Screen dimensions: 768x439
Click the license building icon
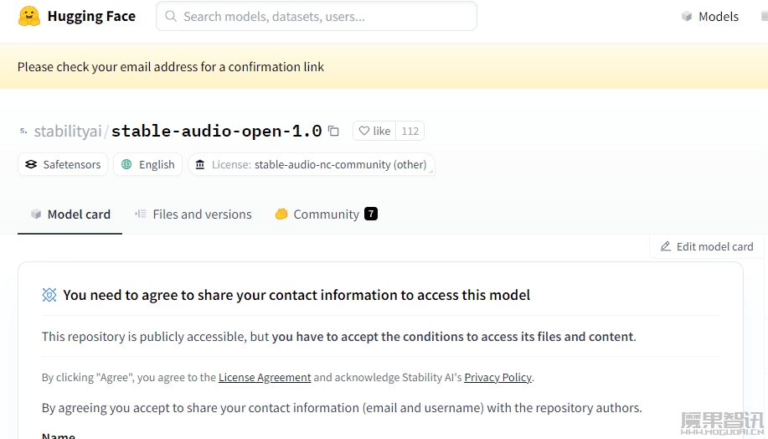pos(200,164)
